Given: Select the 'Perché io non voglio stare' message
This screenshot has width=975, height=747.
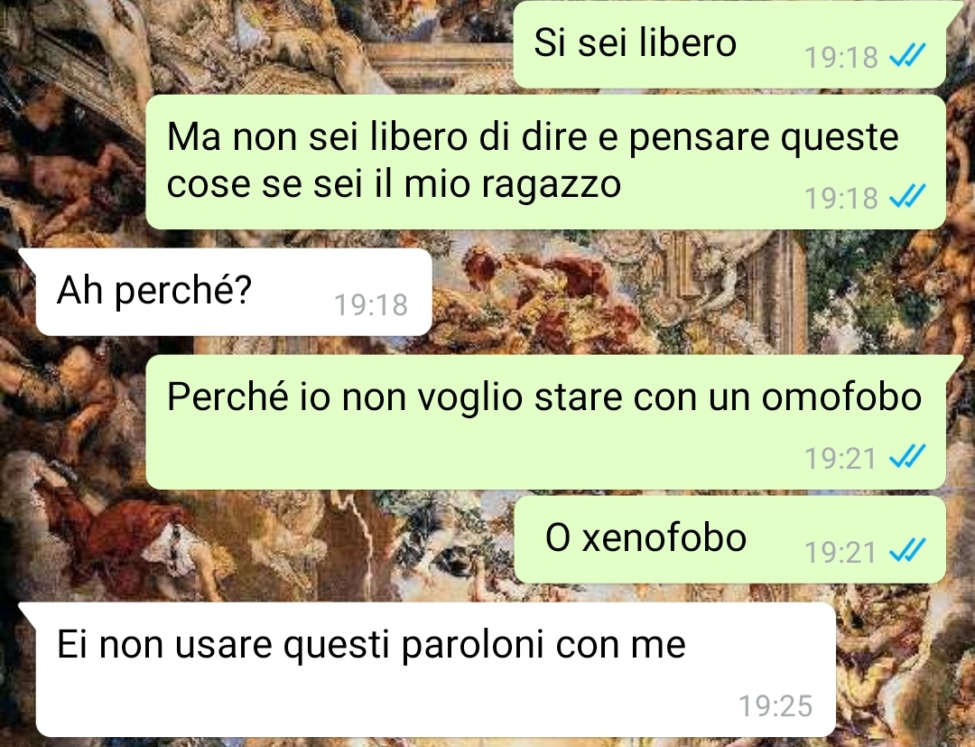Looking at the screenshot, I should pos(546,423).
